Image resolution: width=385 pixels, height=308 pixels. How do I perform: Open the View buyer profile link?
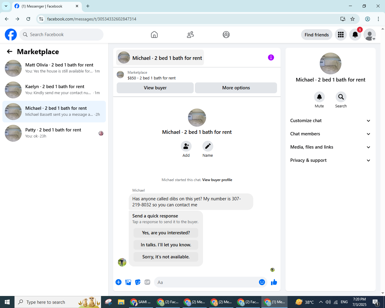(217, 180)
